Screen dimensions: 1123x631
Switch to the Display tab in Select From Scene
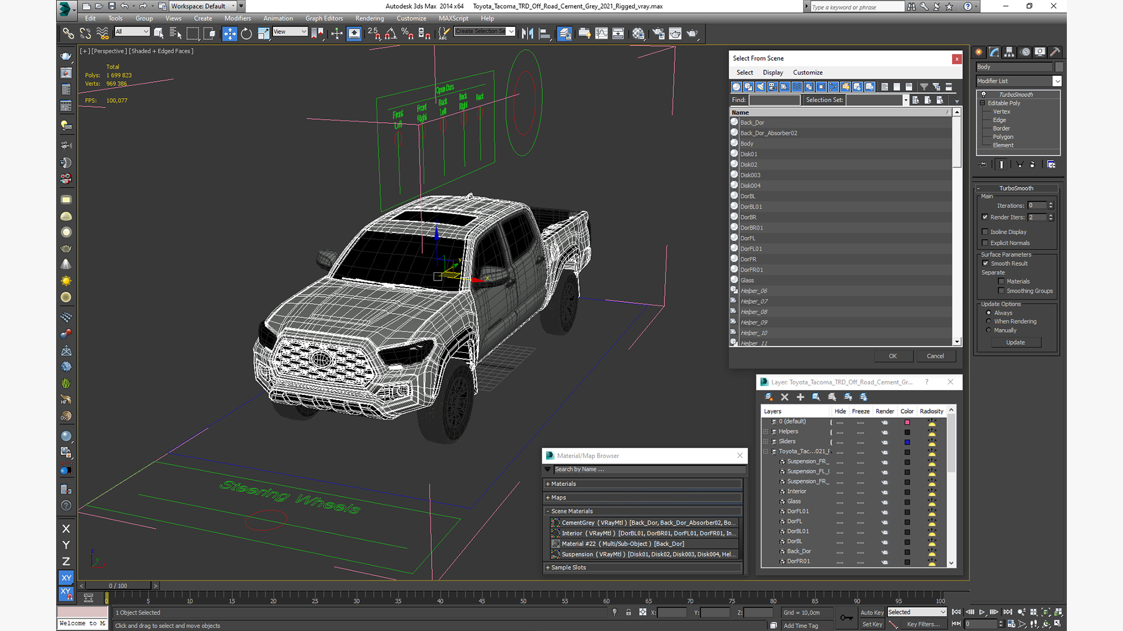click(x=771, y=72)
